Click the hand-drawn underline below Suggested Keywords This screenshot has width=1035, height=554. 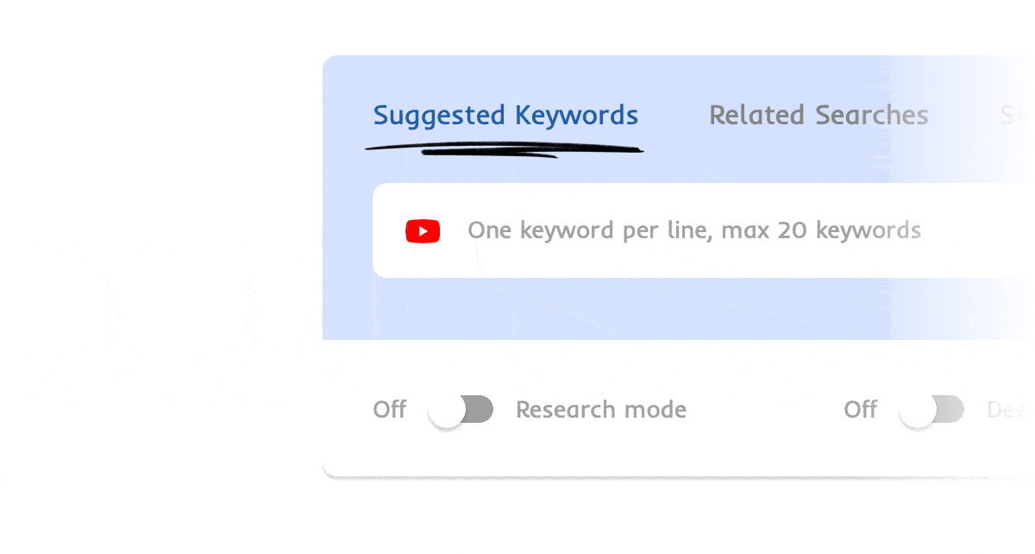[x=505, y=149]
